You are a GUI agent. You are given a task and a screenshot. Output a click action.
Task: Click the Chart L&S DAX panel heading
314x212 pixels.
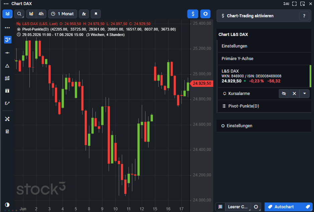pos(233,35)
